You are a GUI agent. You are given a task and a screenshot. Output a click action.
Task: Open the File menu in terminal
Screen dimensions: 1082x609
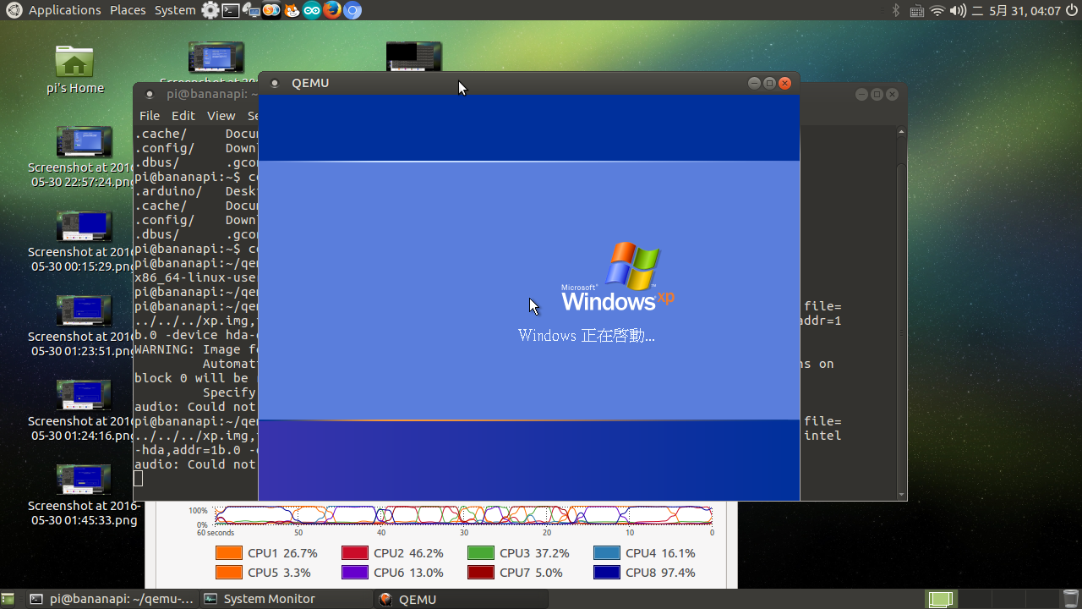pos(150,116)
